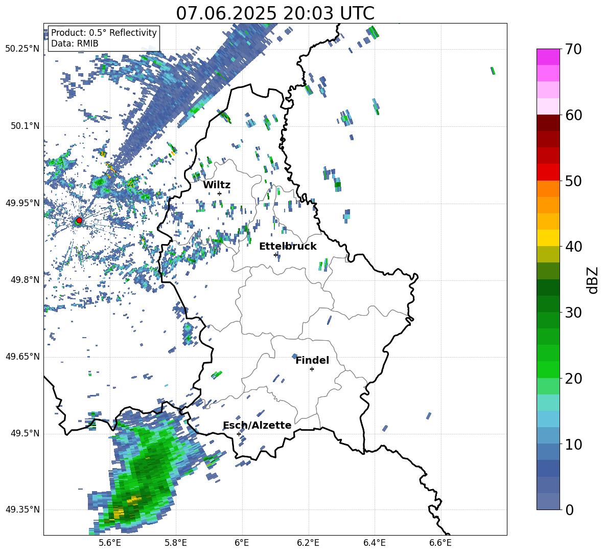The width and height of the screenshot is (605, 553).
Task: Click the colorbar value 20
Action: pyautogui.click(x=574, y=379)
